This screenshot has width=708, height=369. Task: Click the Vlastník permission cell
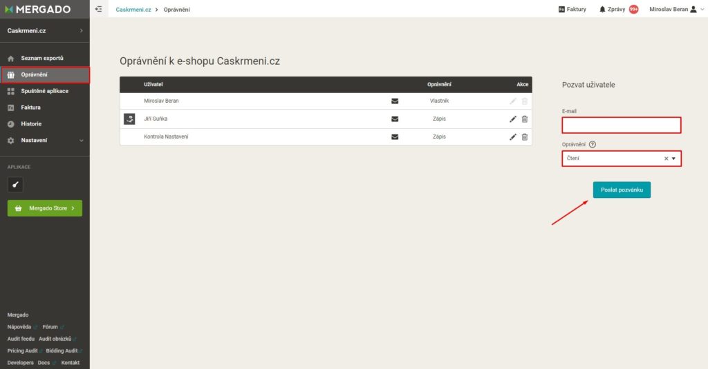click(439, 101)
